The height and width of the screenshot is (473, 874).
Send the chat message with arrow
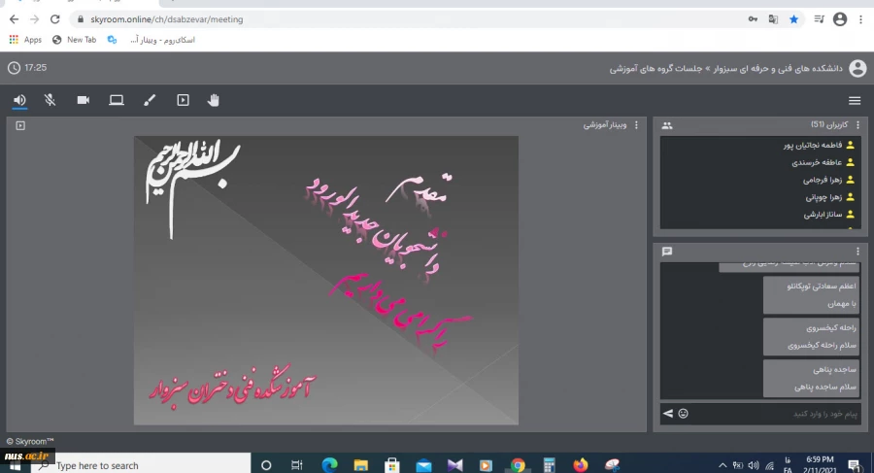coord(667,414)
